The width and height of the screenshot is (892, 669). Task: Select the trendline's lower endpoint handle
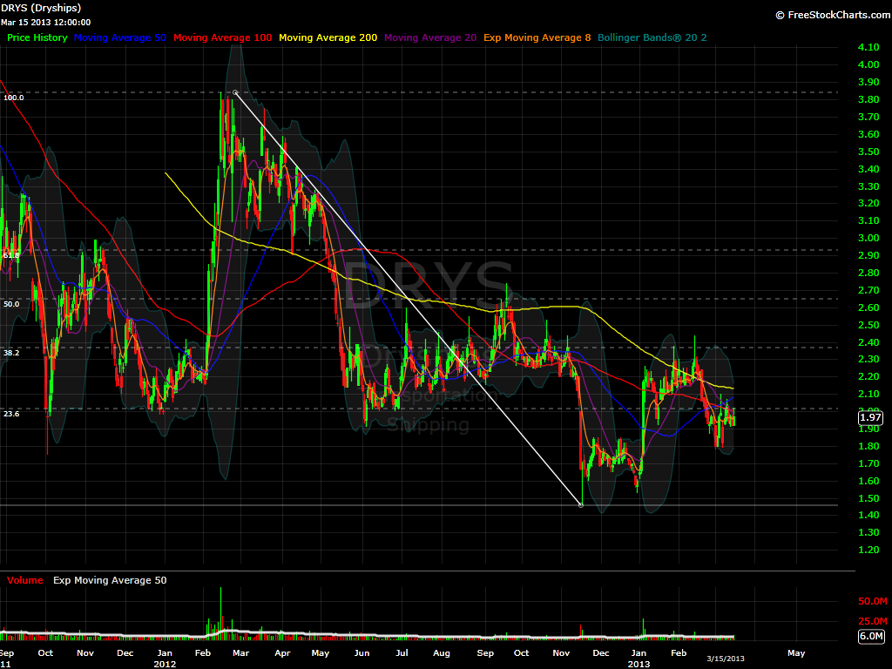[x=581, y=504]
